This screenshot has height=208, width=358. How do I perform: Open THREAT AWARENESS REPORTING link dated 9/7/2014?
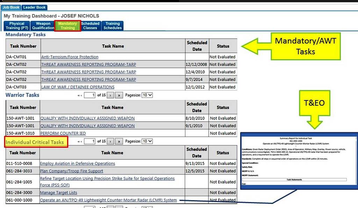pos(88,80)
